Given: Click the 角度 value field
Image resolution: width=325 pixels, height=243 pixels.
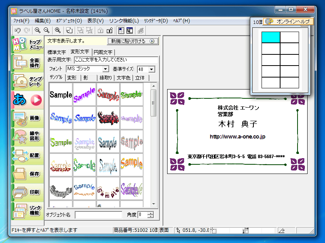Looking at the screenshot, I should point(143,215).
